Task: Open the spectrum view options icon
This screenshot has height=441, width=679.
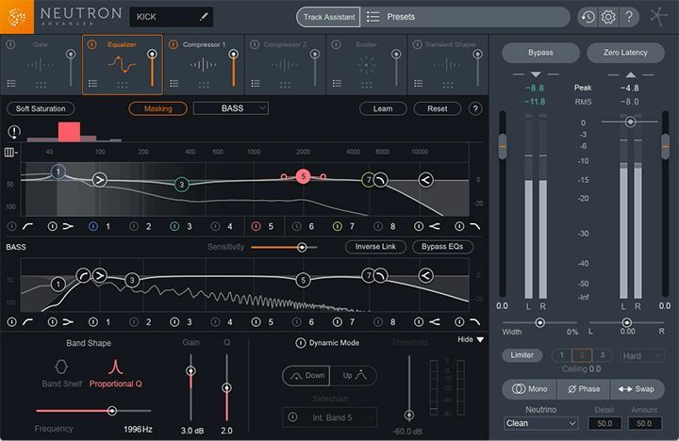Action: 8,153
